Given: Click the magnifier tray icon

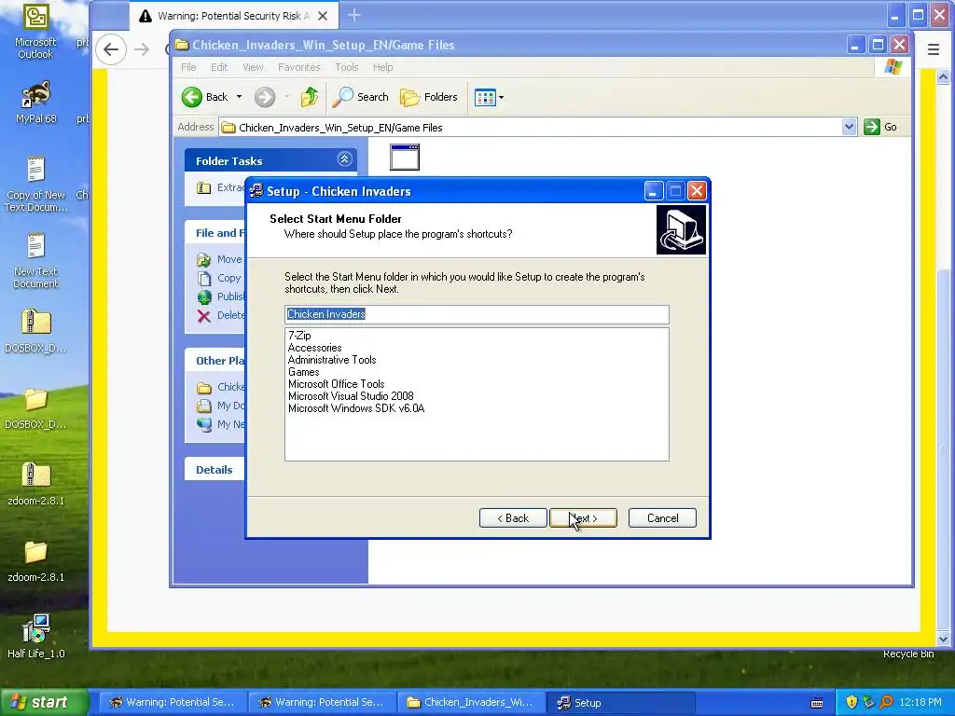Looking at the screenshot, I should 886,702.
